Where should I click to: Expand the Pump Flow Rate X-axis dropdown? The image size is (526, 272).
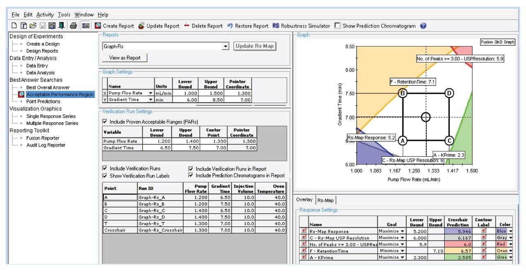[151, 93]
